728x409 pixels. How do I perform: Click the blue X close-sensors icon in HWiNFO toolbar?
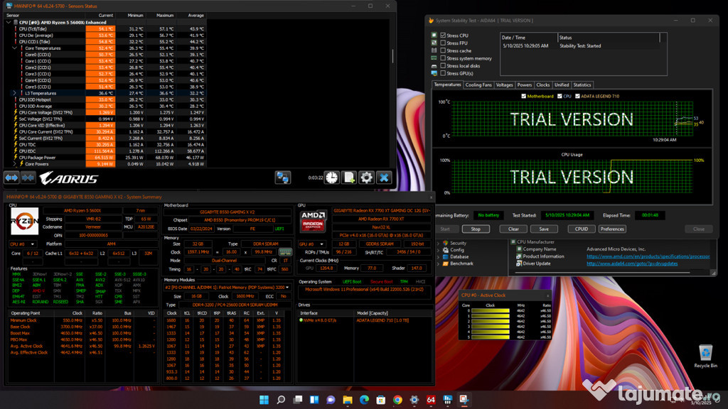click(384, 178)
